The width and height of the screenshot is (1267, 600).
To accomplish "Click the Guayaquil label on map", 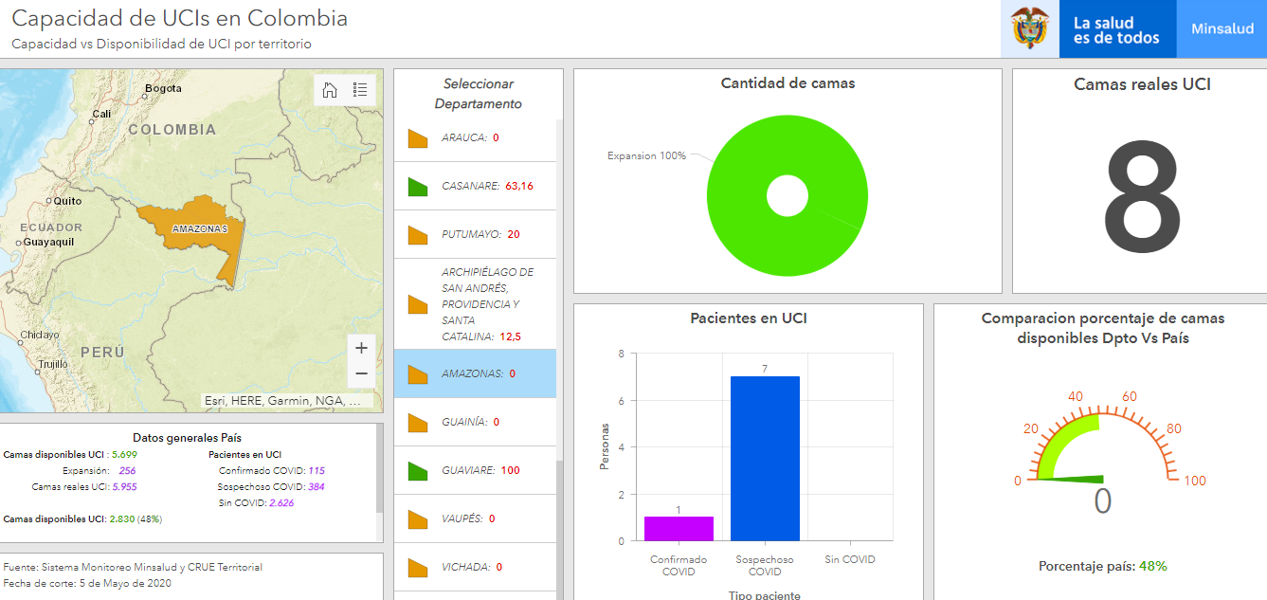I will pos(49,242).
